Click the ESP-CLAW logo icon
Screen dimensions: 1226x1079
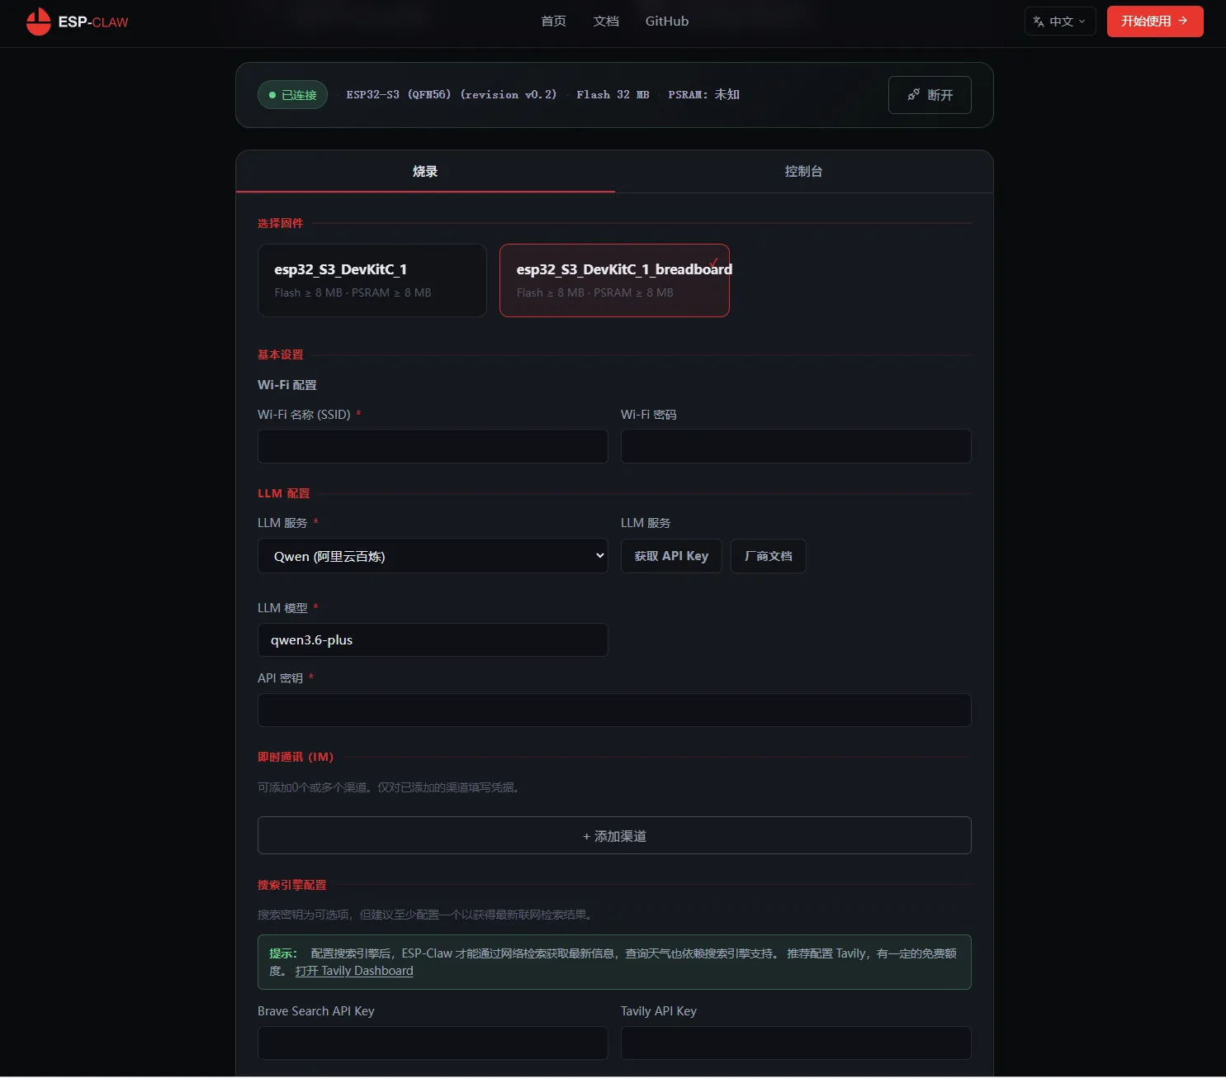pyautogui.click(x=38, y=21)
